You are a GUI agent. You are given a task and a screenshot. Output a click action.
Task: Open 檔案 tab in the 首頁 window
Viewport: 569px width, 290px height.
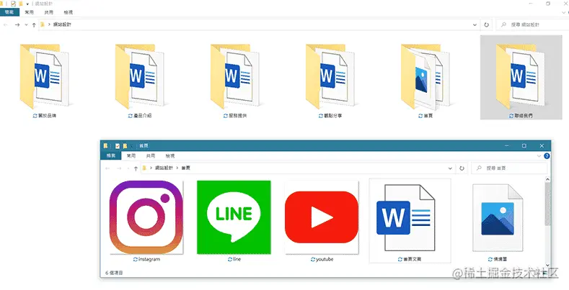pos(110,155)
